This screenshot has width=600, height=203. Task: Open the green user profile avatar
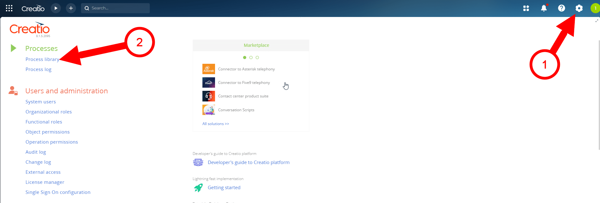[x=595, y=8]
